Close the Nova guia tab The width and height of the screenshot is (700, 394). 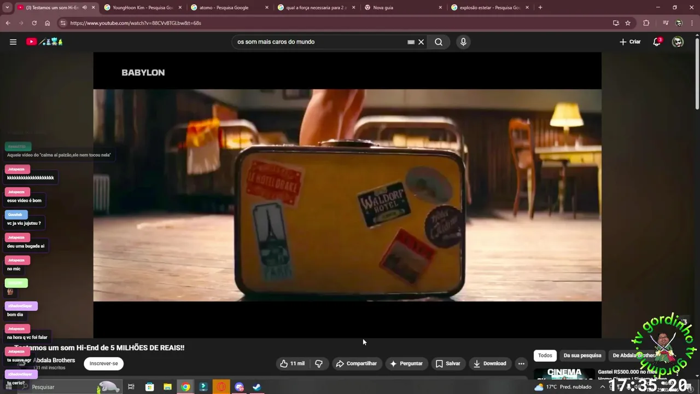[440, 8]
